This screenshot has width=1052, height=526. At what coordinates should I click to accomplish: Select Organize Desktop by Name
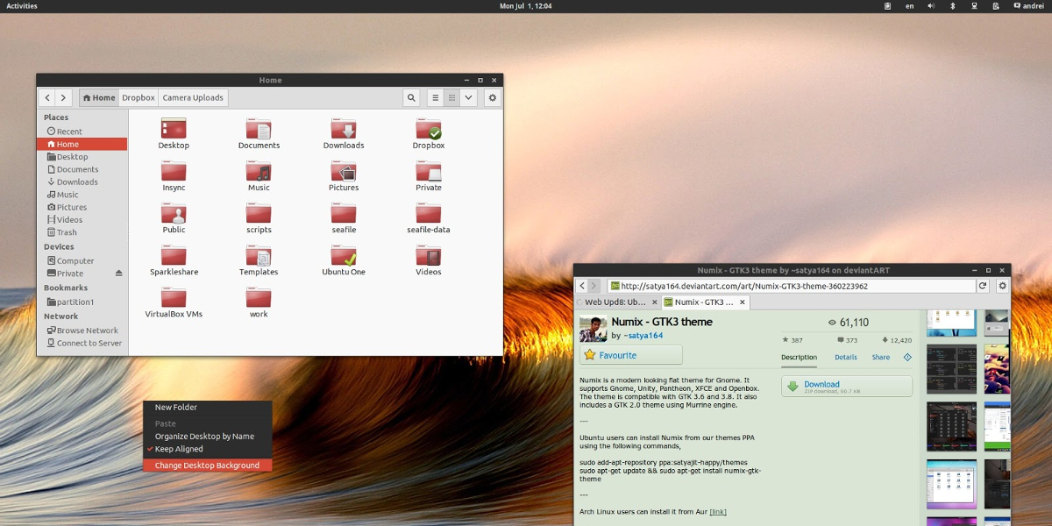208,437
